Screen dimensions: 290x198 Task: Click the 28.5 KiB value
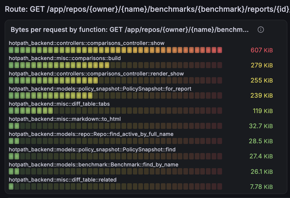tap(261, 141)
